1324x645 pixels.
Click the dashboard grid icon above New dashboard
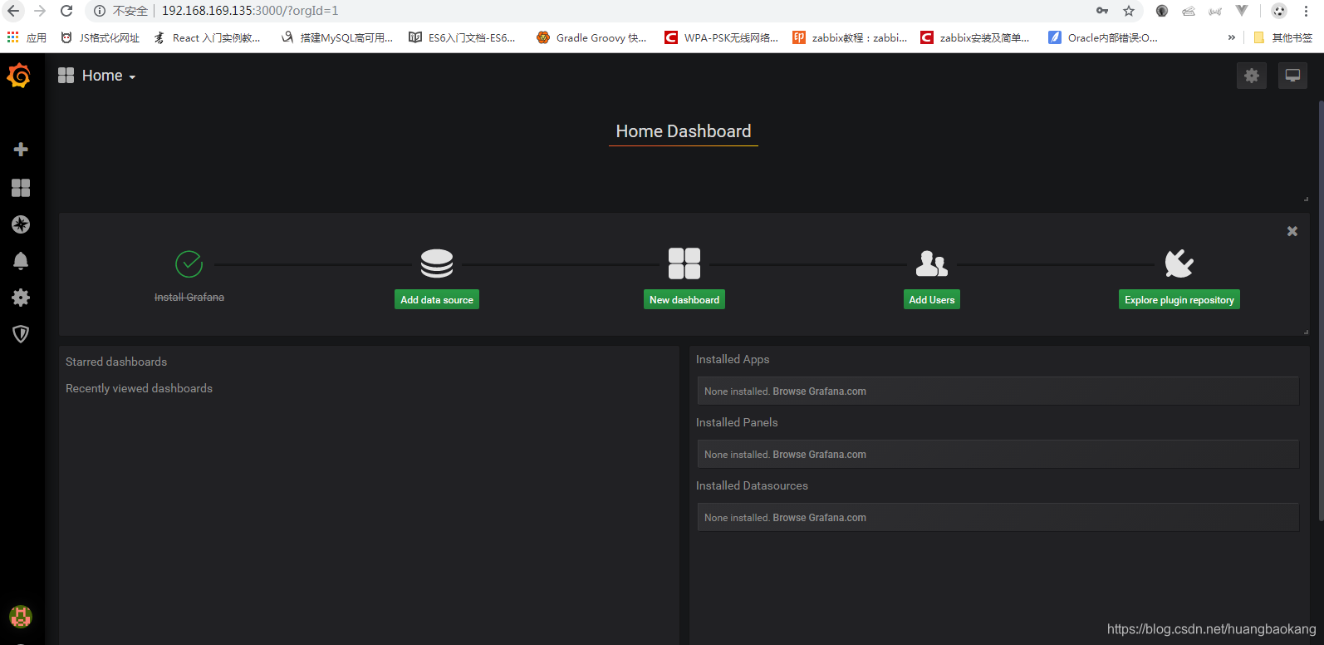(x=684, y=263)
